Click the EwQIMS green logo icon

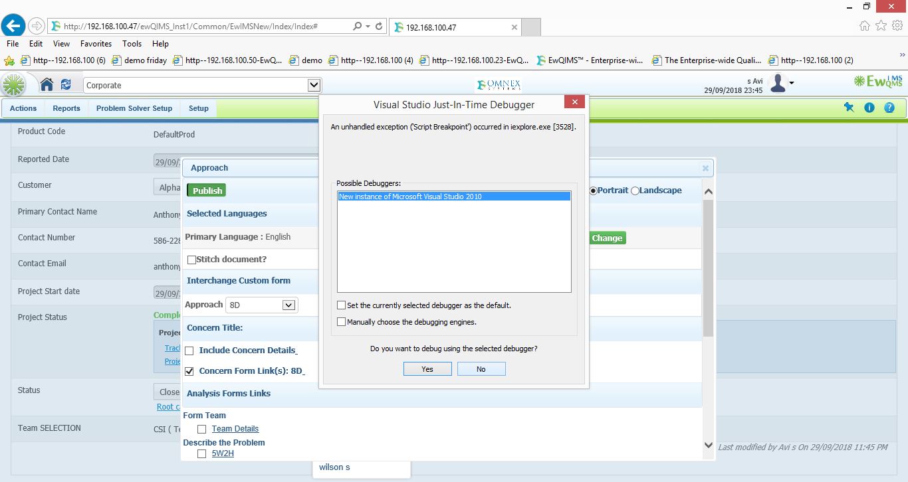13,85
